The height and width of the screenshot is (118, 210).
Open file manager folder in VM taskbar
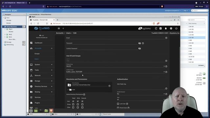46,111
